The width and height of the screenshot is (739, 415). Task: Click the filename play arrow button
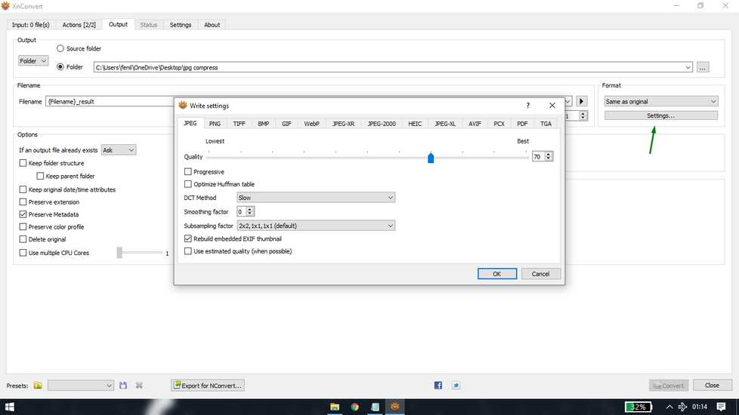pyautogui.click(x=582, y=101)
